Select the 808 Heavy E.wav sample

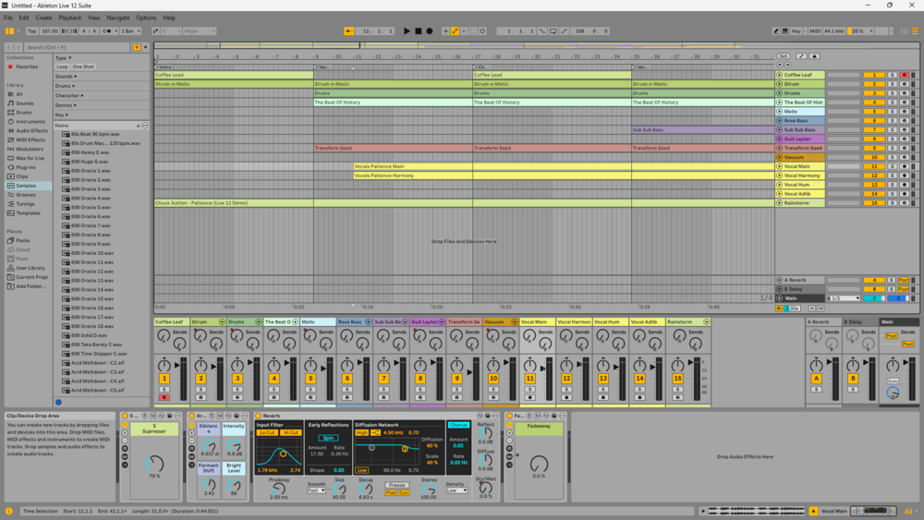pos(90,152)
